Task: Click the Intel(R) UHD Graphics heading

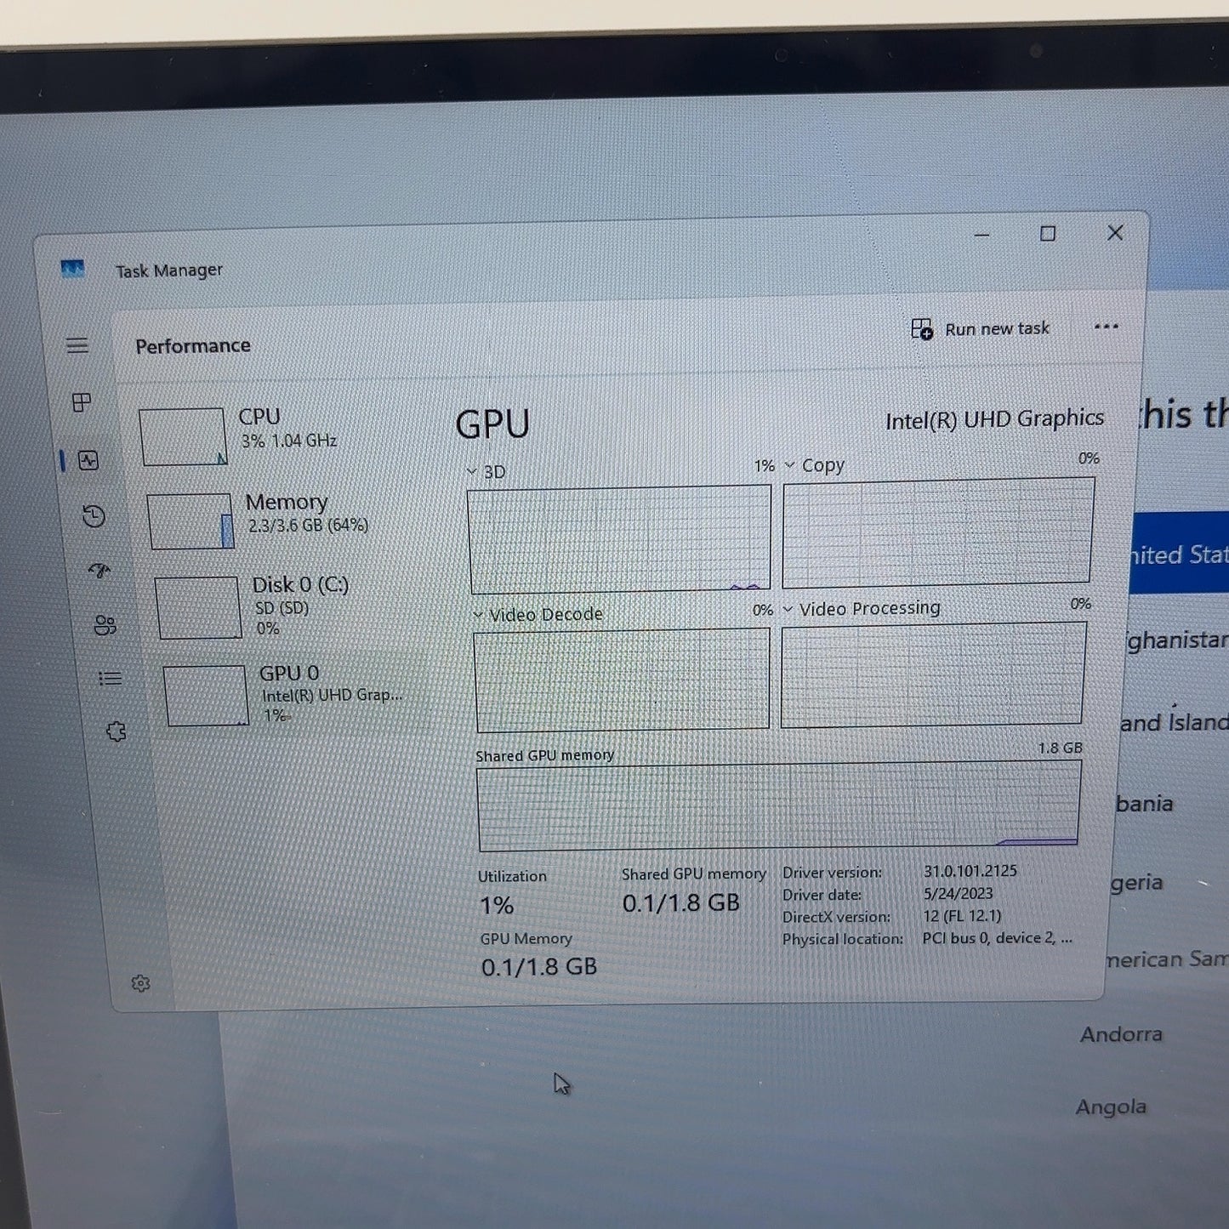Action: (994, 419)
